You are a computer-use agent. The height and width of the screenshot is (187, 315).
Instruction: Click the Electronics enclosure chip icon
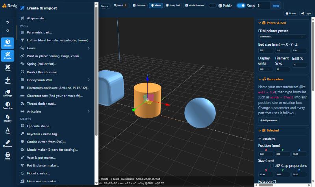tap(22, 87)
